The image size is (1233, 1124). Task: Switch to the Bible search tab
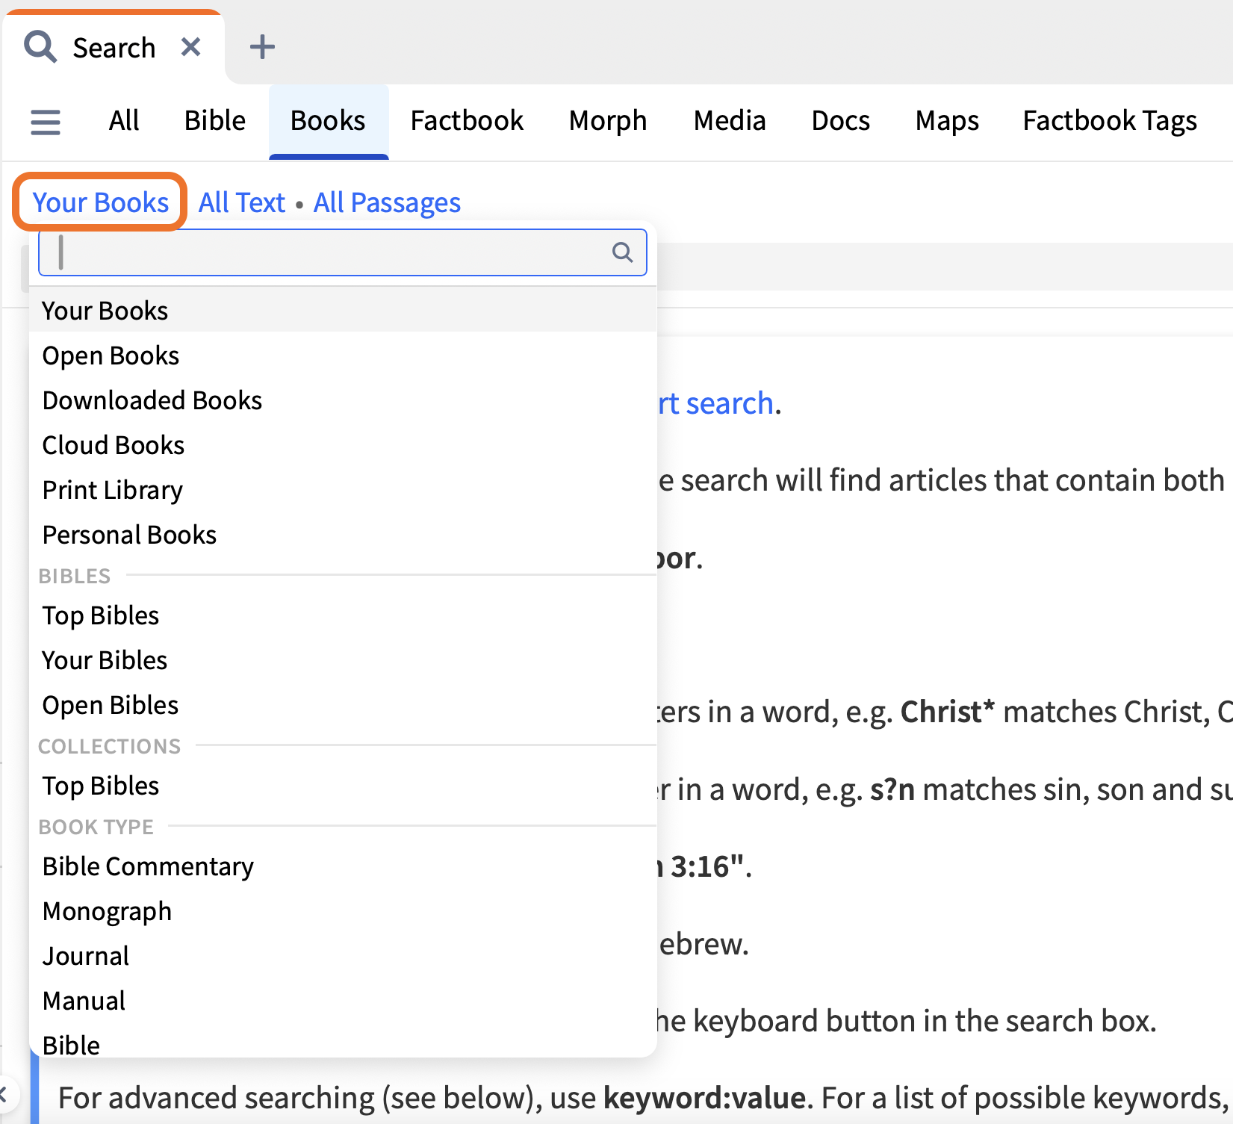pos(215,121)
